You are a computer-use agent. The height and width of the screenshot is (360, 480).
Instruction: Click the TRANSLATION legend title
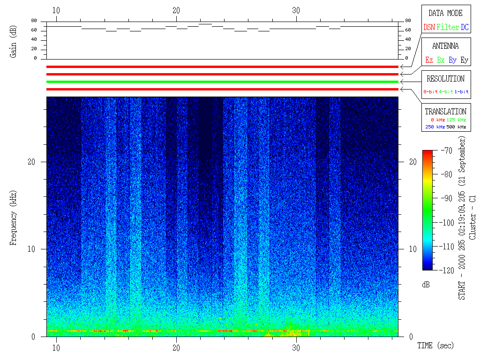point(445,112)
